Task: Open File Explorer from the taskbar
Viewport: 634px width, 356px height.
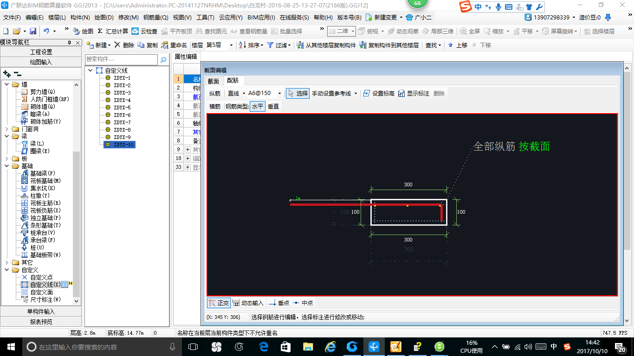Action: [308, 346]
